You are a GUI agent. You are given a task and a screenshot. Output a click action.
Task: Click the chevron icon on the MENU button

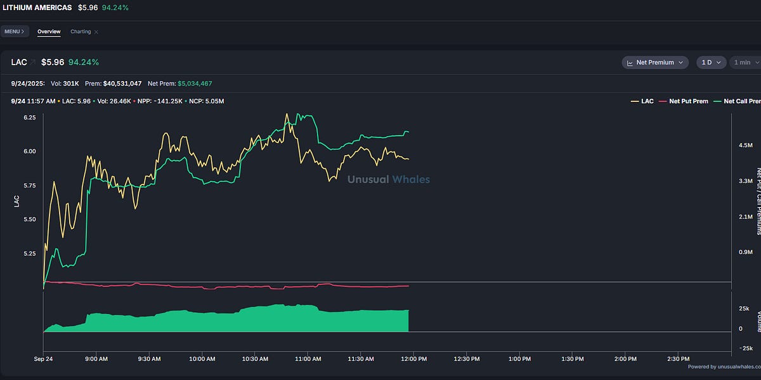(x=23, y=31)
